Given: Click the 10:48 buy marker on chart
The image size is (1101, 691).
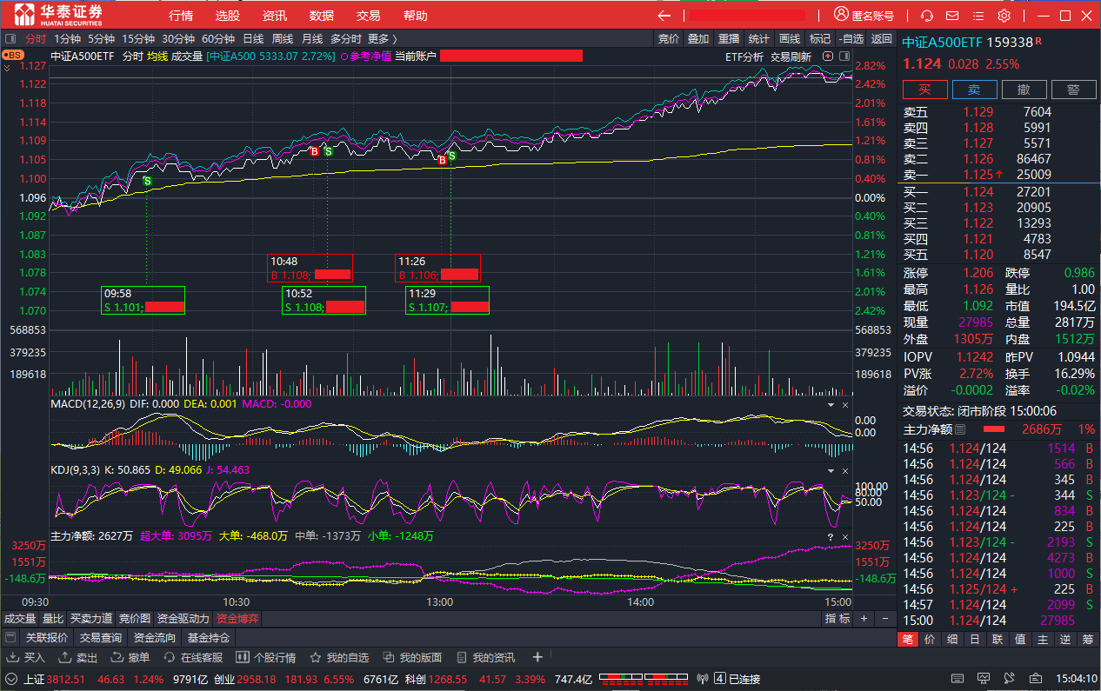Looking at the screenshot, I should [314, 151].
